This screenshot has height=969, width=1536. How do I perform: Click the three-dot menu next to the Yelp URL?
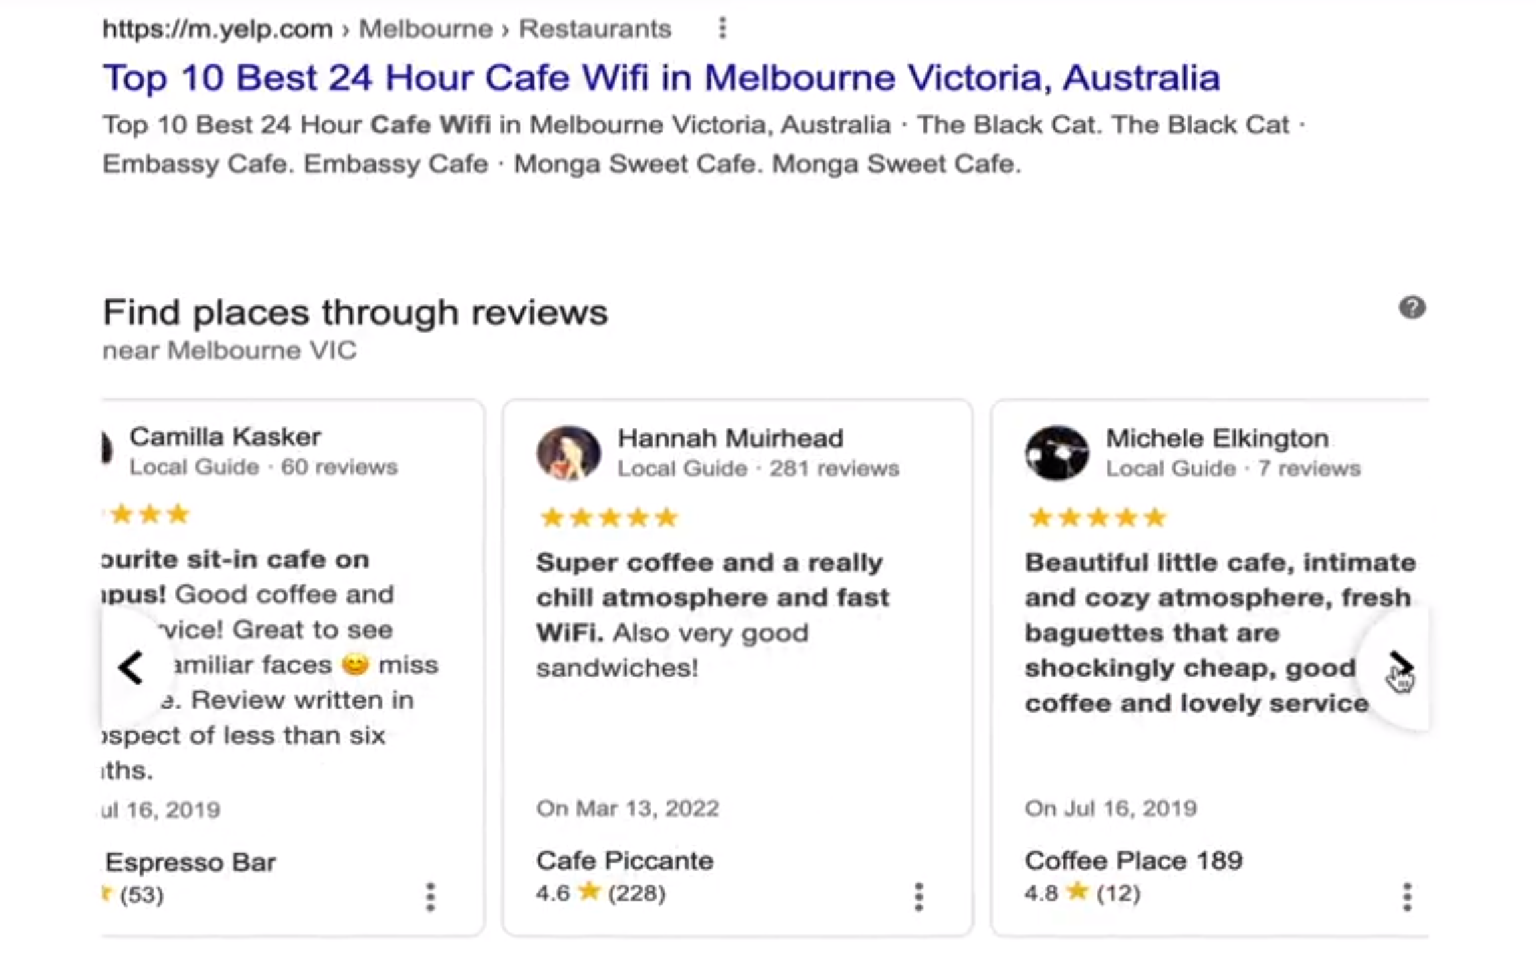pyautogui.click(x=722, y=28)
